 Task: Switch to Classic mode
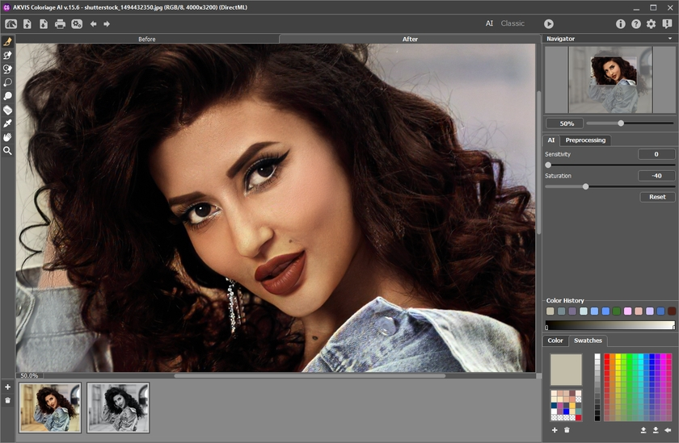[x=512, y=24]
